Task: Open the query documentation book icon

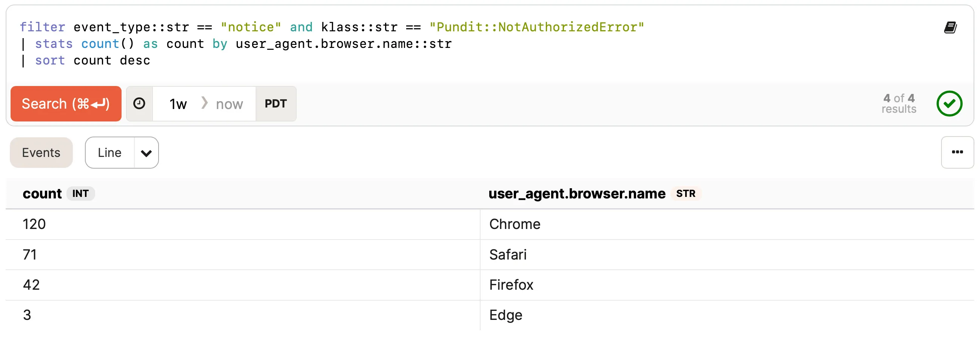Action: point(950,27)
